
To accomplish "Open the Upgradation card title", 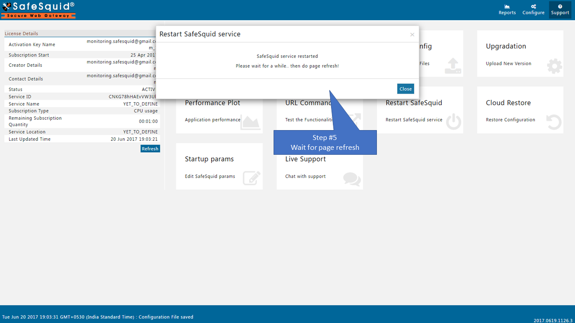I will pyautogui.click(x=506, y=46).
